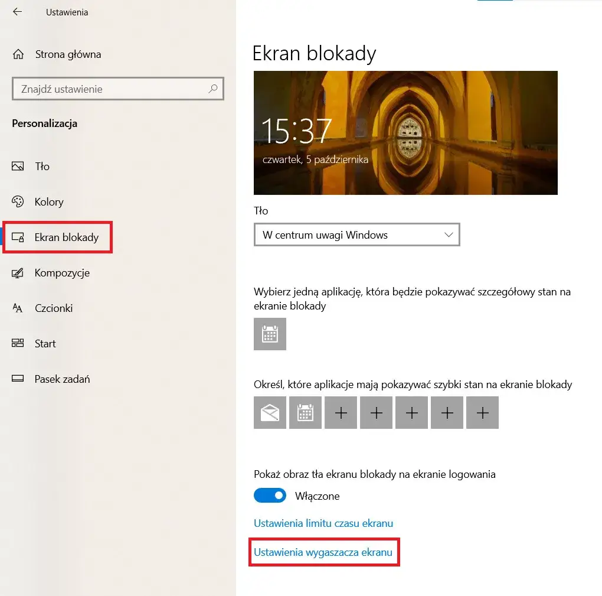Click the Znajdź ustawienie search field
The height and width of the screenshot is (596, 602).
(117, 89)
